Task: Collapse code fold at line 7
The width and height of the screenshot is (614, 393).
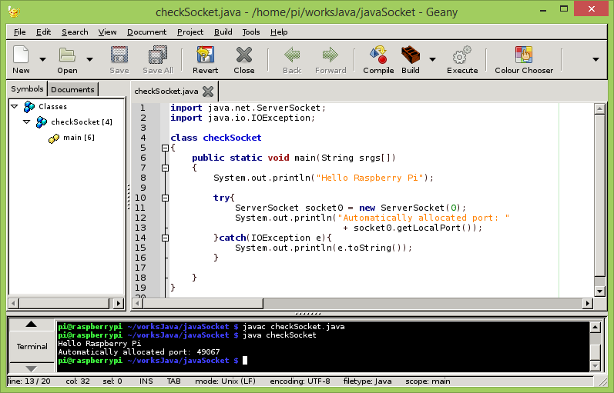Action: click(x=165, y=168)
